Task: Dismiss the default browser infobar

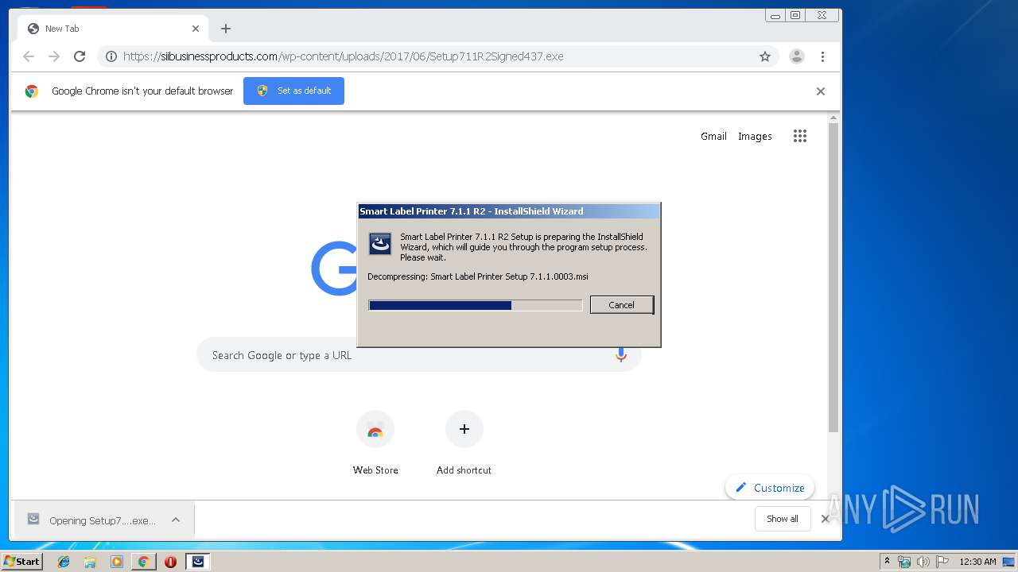Action: (x=821, y=91)
